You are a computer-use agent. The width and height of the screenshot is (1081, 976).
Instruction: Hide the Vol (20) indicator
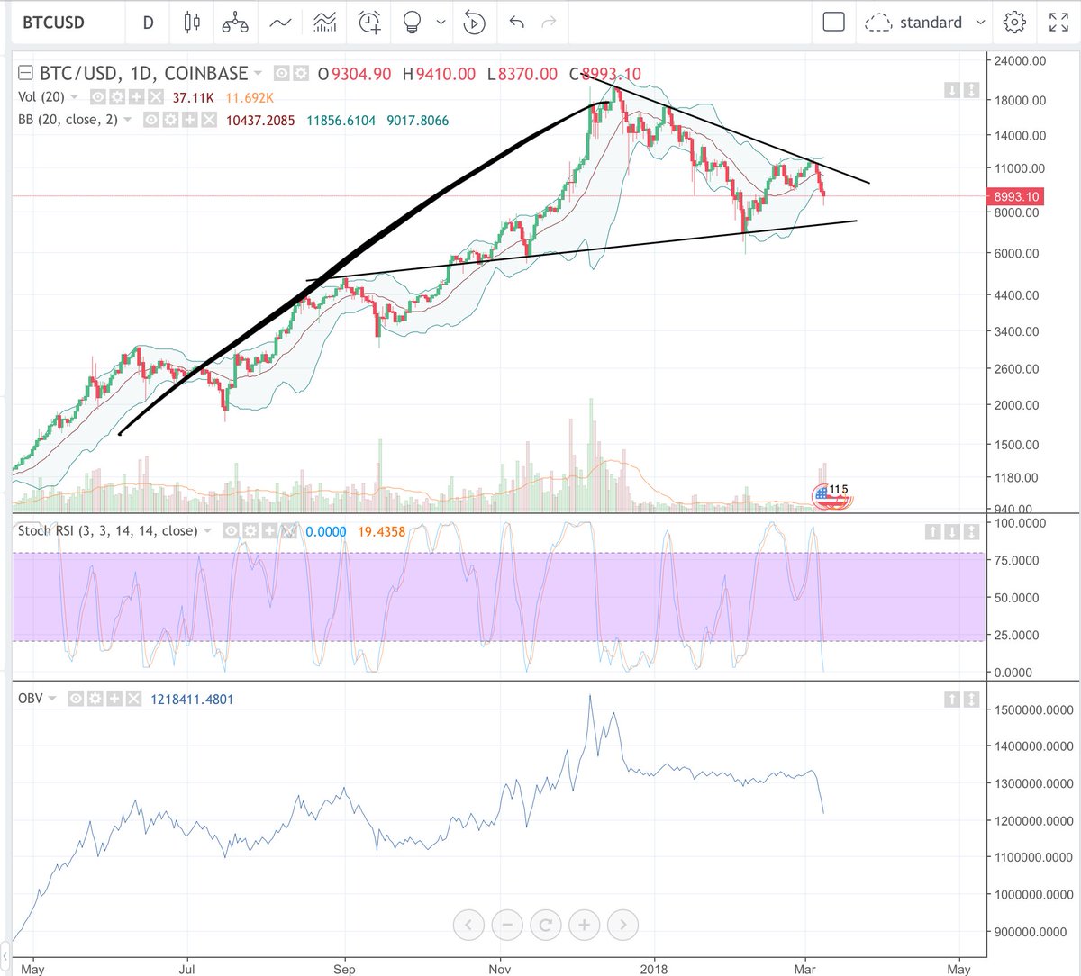[x=97, y=97]
